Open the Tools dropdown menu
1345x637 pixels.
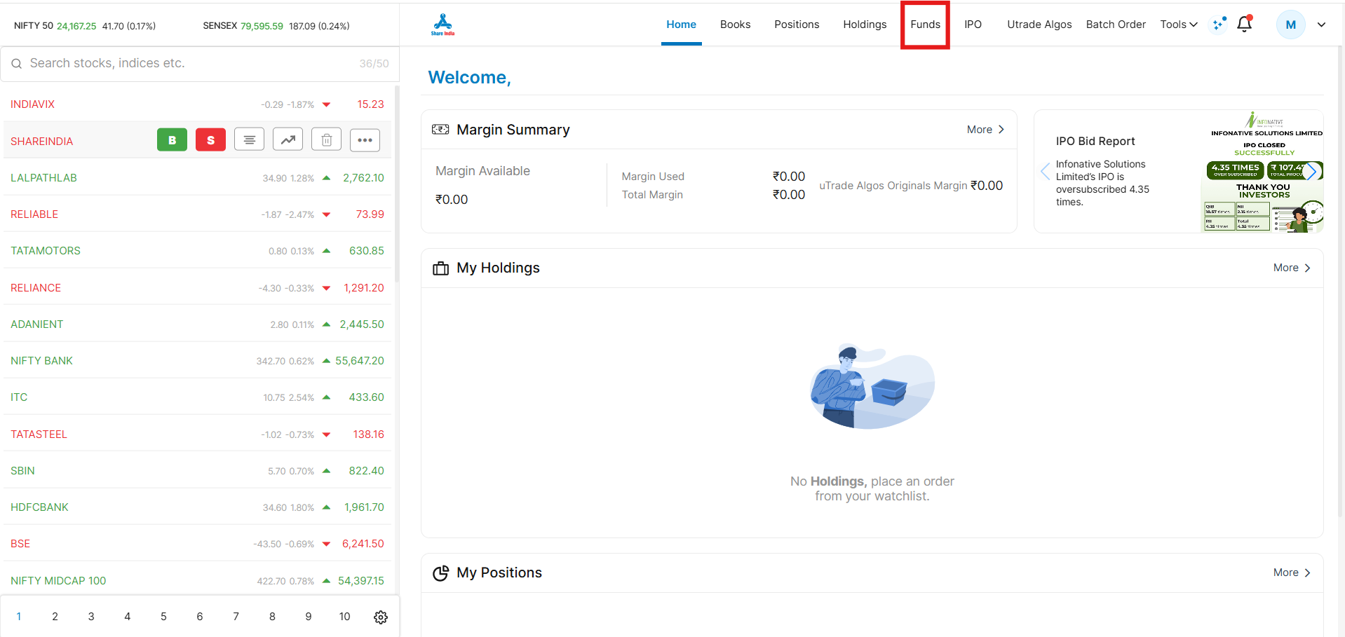coord(1179,25)
